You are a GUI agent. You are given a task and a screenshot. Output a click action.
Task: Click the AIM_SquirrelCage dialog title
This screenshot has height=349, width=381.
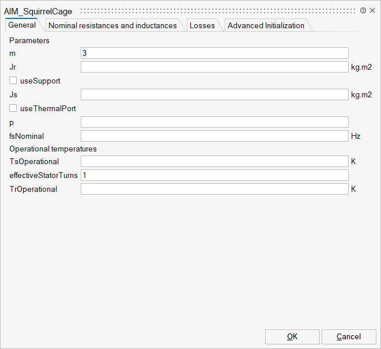point(38,11)
